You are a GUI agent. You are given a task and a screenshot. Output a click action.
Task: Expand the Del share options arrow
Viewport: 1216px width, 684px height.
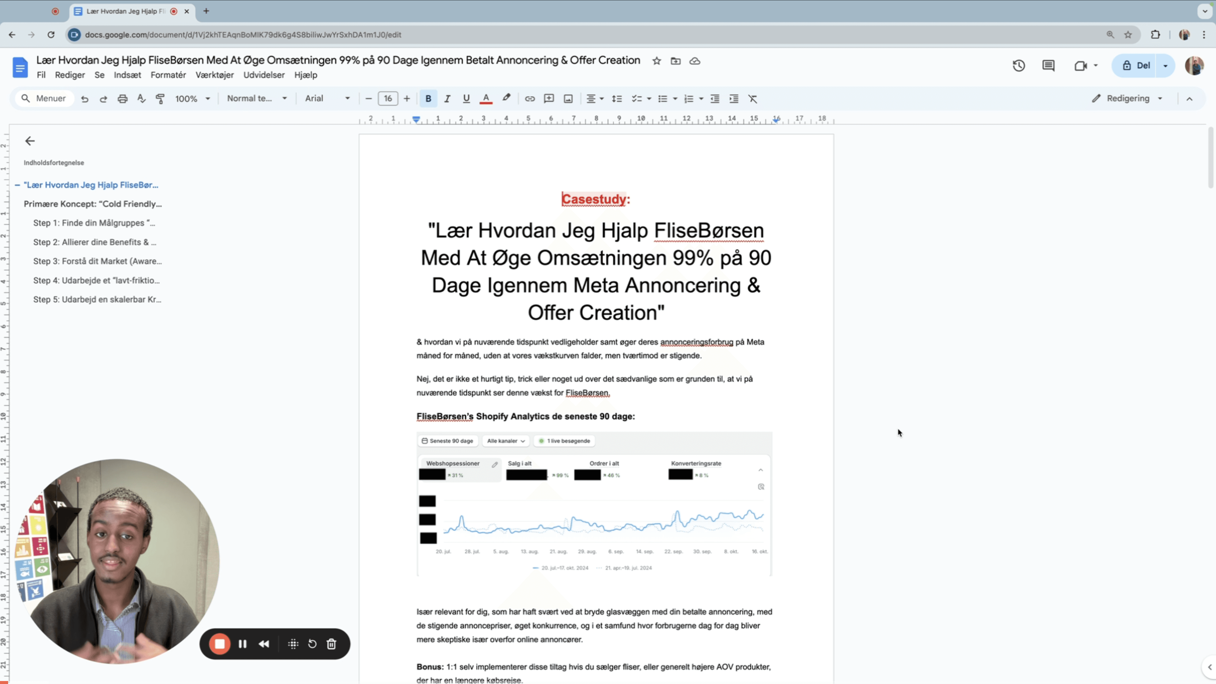pyautogui.click(x=1166, y=66)
